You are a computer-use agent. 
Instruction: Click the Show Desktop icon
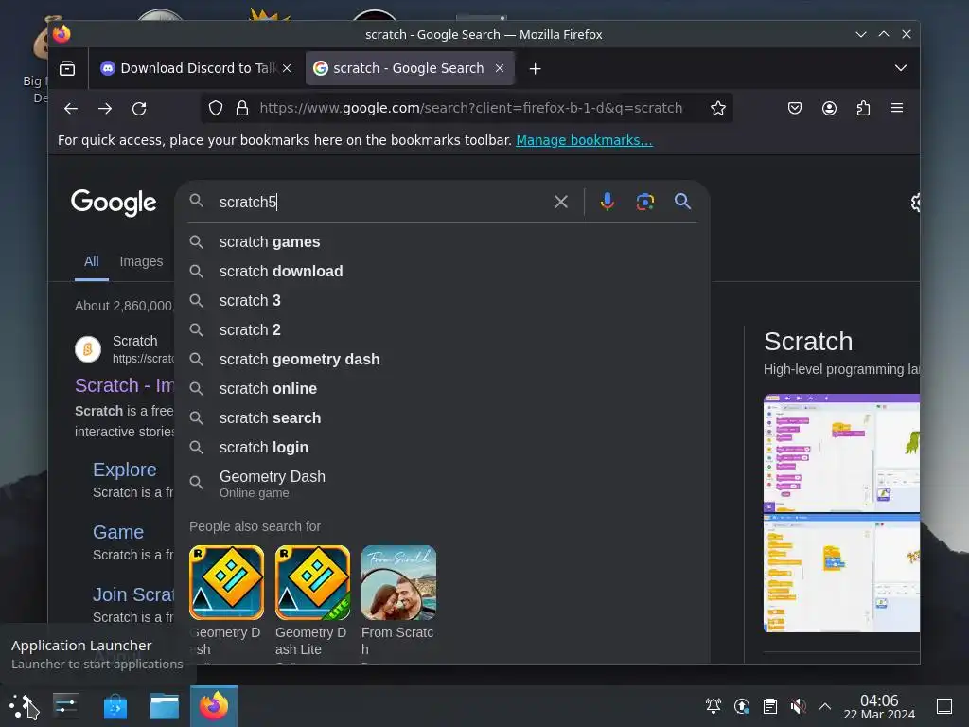tap(944, 706)
